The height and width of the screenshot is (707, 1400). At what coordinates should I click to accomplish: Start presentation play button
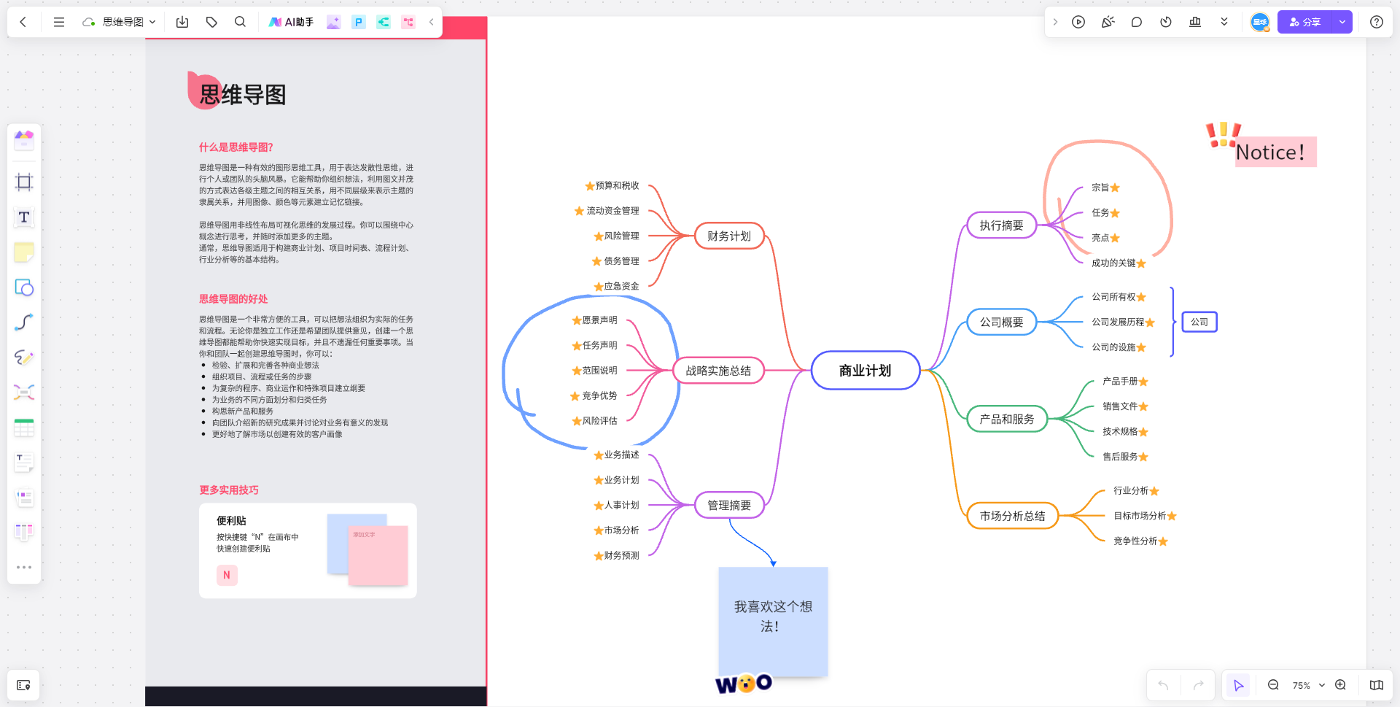pyautogui.click(x=1078, y=22)
